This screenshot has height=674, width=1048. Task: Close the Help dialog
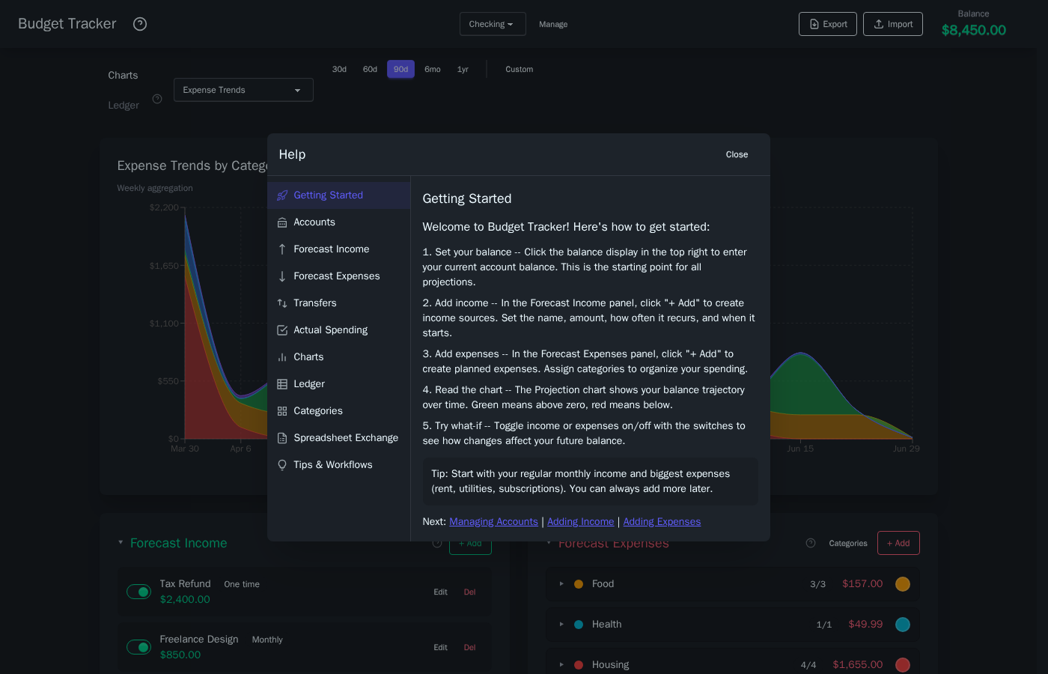pyautogui.click(x=737, y=155)
